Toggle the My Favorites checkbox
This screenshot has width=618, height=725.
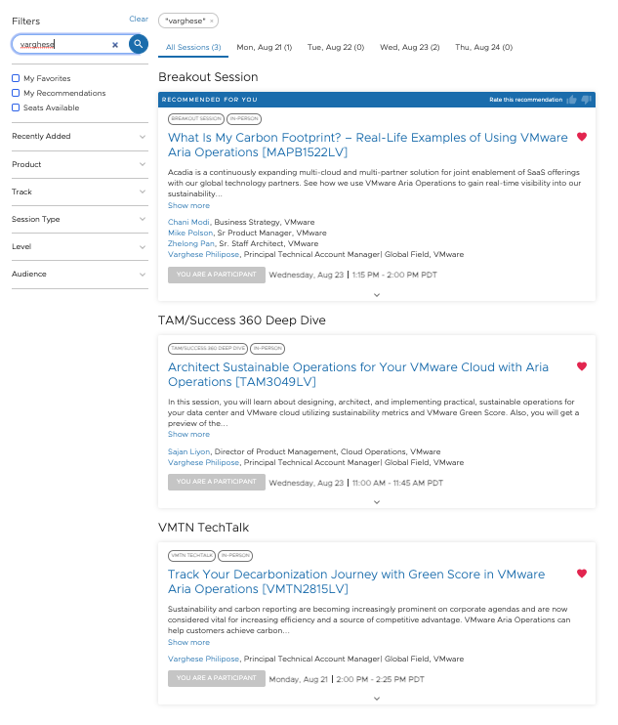(x=16, y=78)
